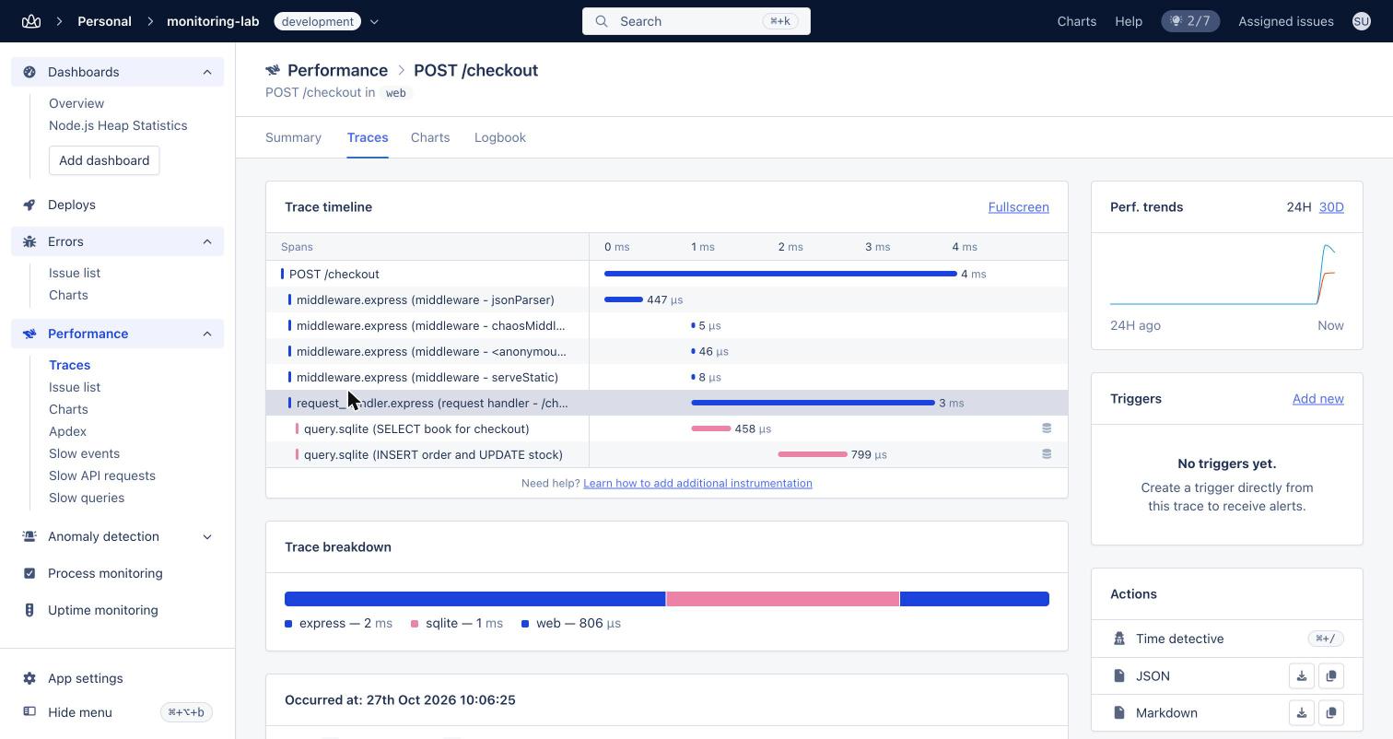Collapse the Performance section chevron
Image resolution: width=1393 pixels, height=739 pixels.
pos(207,334)
